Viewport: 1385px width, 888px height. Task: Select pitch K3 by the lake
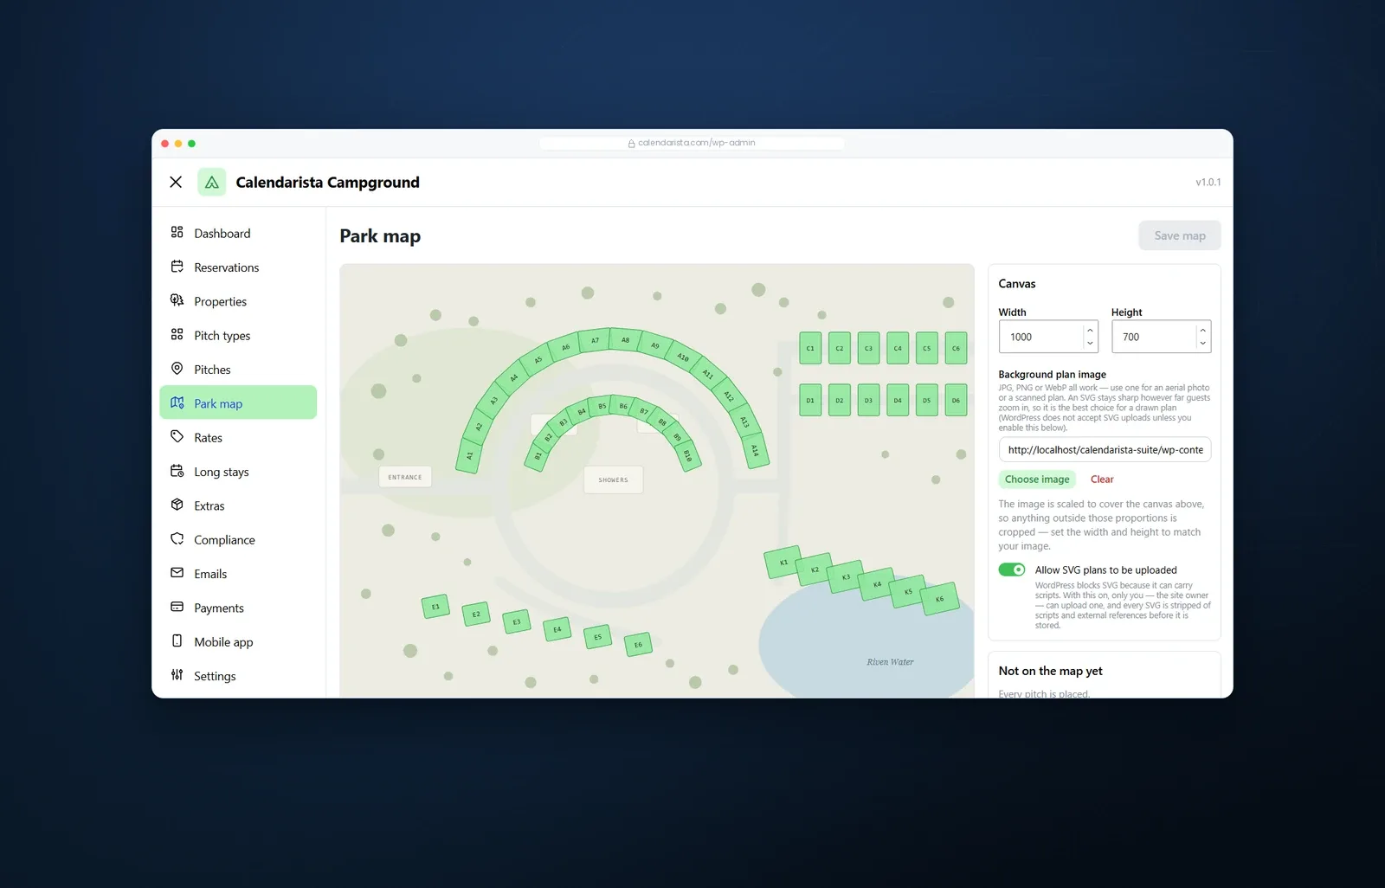click(x=846, y=576)
